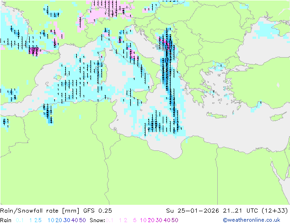Click the snow legend value 0.1

pyautogui.click(x=109, y=220)
